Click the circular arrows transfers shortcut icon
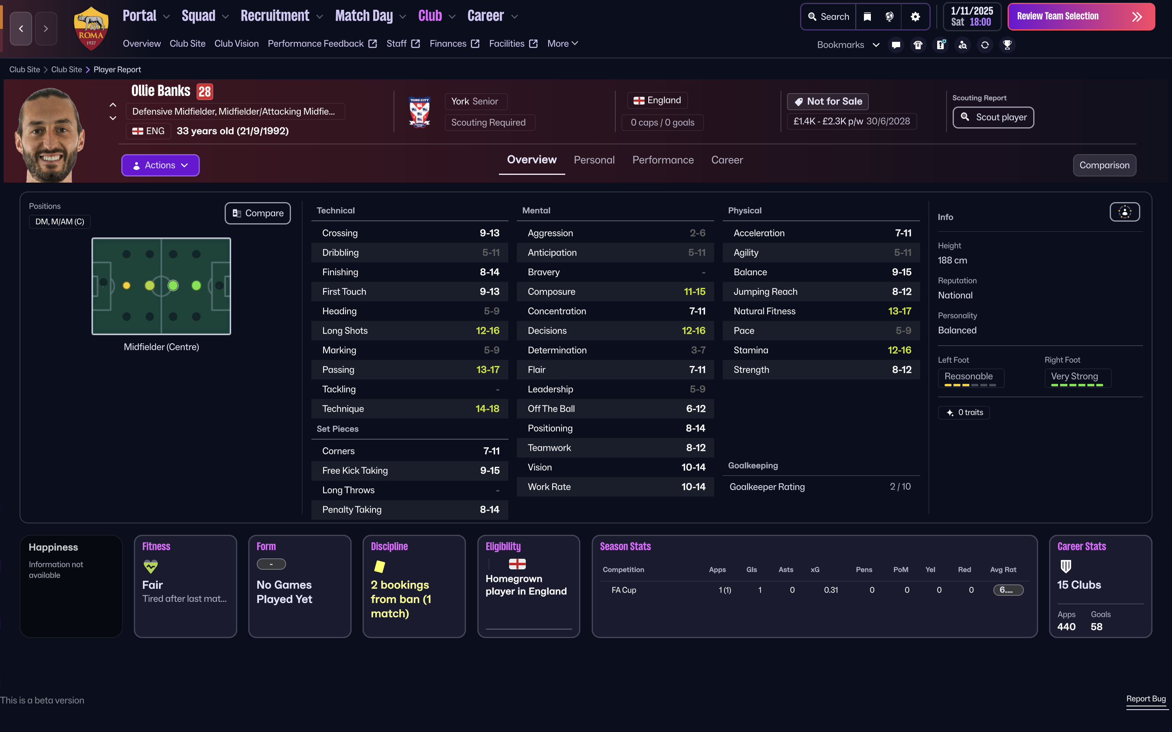The height and width of the screenshot is (732, 1172). [x=984, y=45]
